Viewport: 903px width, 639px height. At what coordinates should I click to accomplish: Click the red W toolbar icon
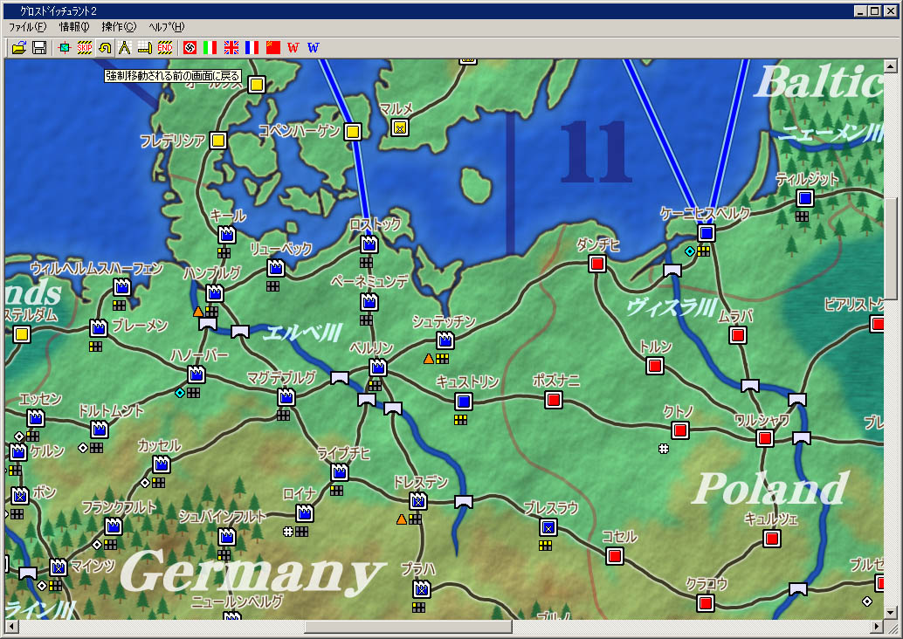pyautogui.click(x=293, y=47)
